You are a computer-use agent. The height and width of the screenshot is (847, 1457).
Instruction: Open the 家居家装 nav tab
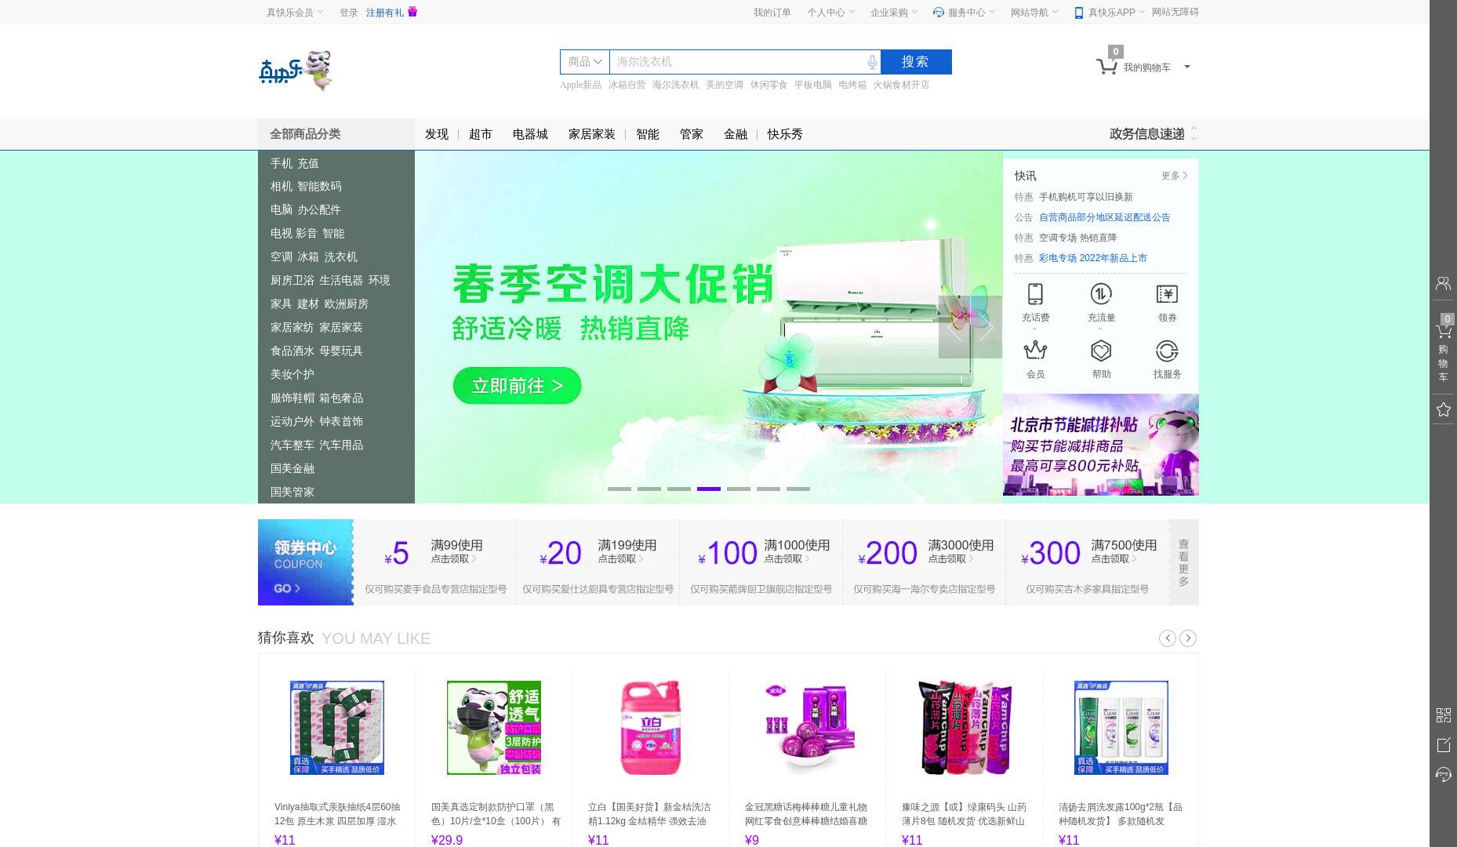(592, 134)
